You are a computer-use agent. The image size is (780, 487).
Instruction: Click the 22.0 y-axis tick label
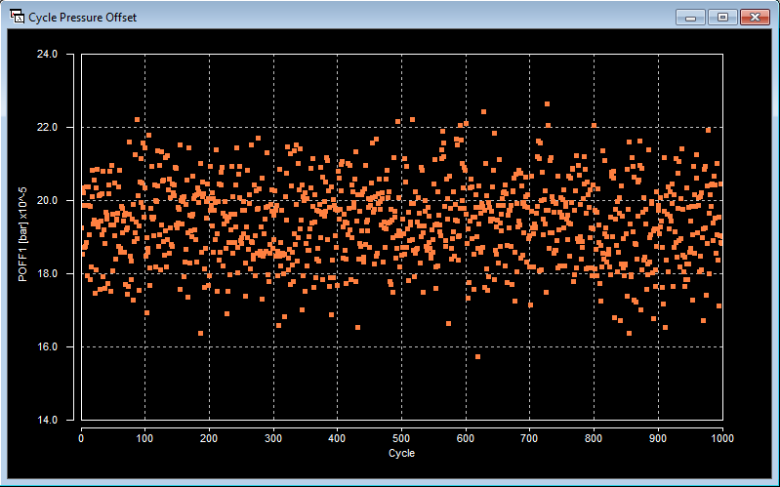point(48,128)
